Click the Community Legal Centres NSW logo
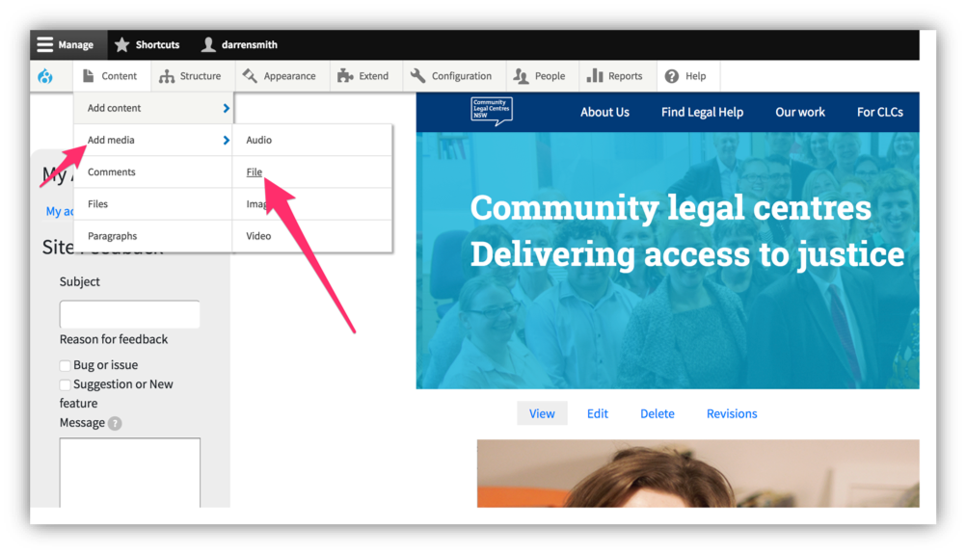This screenshot has height=554, width=966. (492, 112)
